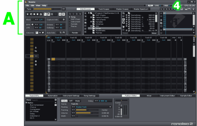197x126 pixels.
Task: Click the home icon in disk browser sidebar
Action: (85, 20)
